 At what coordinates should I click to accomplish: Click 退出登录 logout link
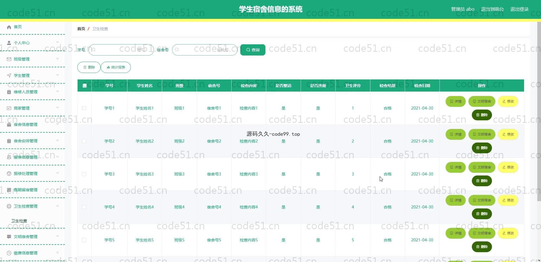[x=519, y=9]
